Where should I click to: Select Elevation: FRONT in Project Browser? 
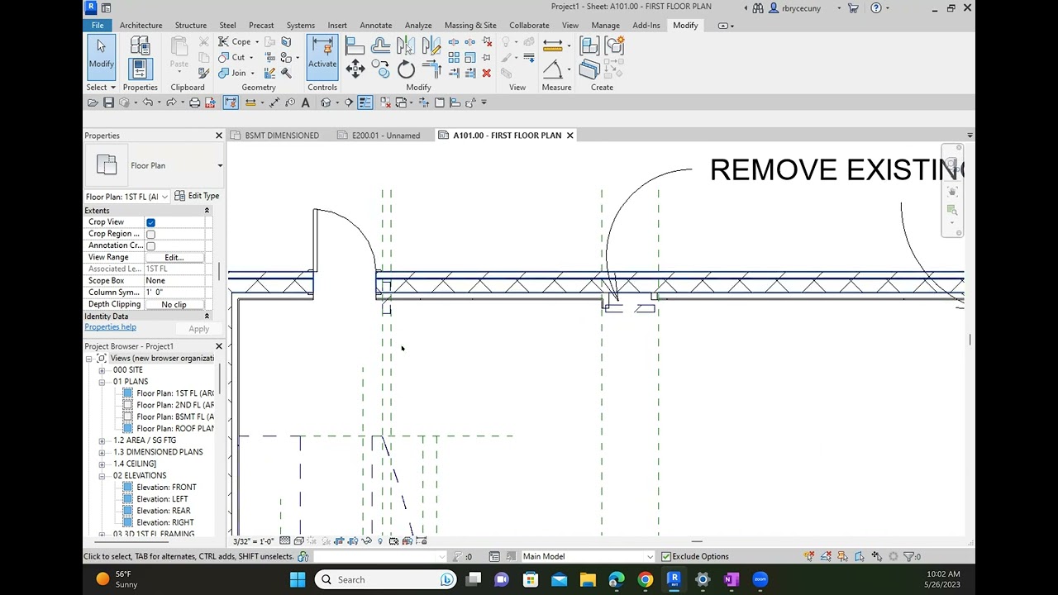[166, 488]
